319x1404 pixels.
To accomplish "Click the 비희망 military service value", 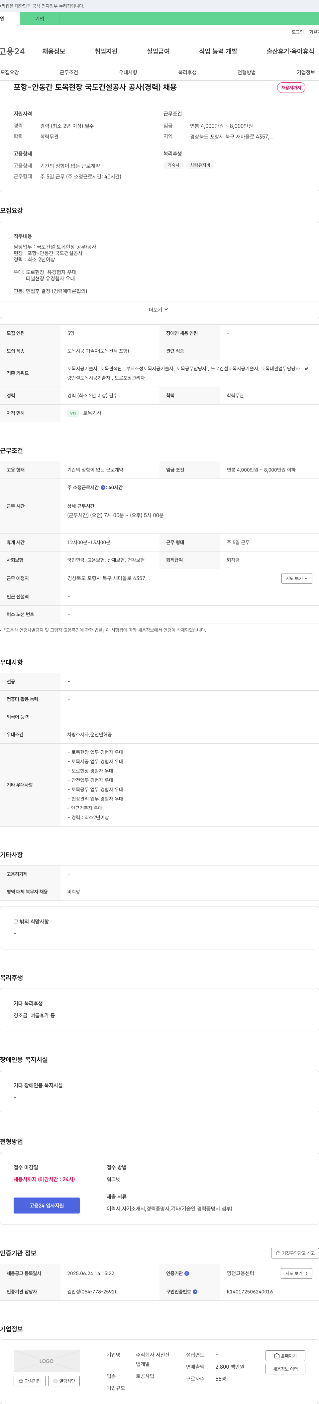I will [73, 892].
